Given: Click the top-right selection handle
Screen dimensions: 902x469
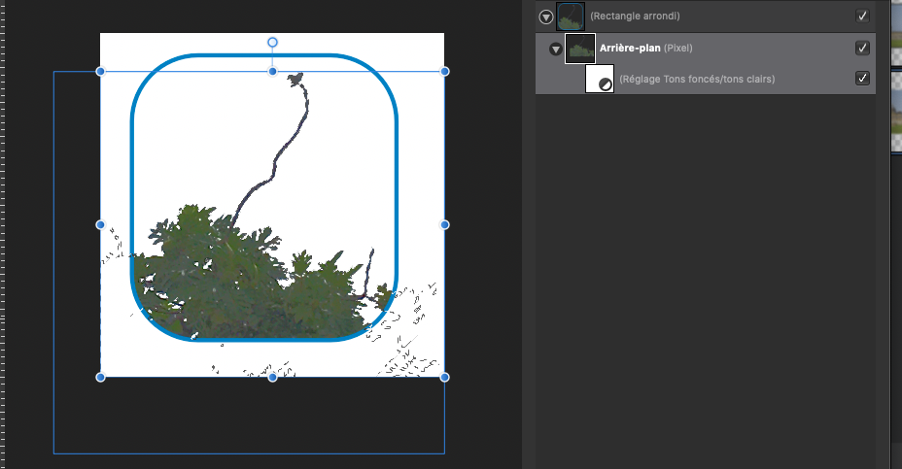Looking at the screenshot, I should (x=444, y=71).
